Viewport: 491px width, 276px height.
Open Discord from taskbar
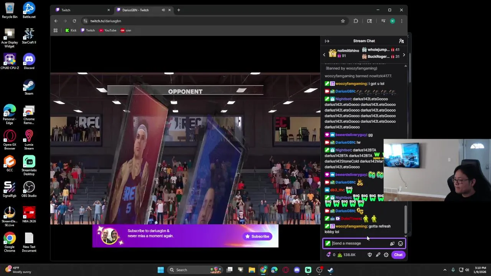(x=297, y=270)
